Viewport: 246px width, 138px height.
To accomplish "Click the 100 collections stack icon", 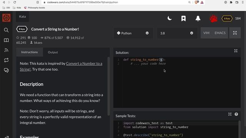I will tap(29, 38).
